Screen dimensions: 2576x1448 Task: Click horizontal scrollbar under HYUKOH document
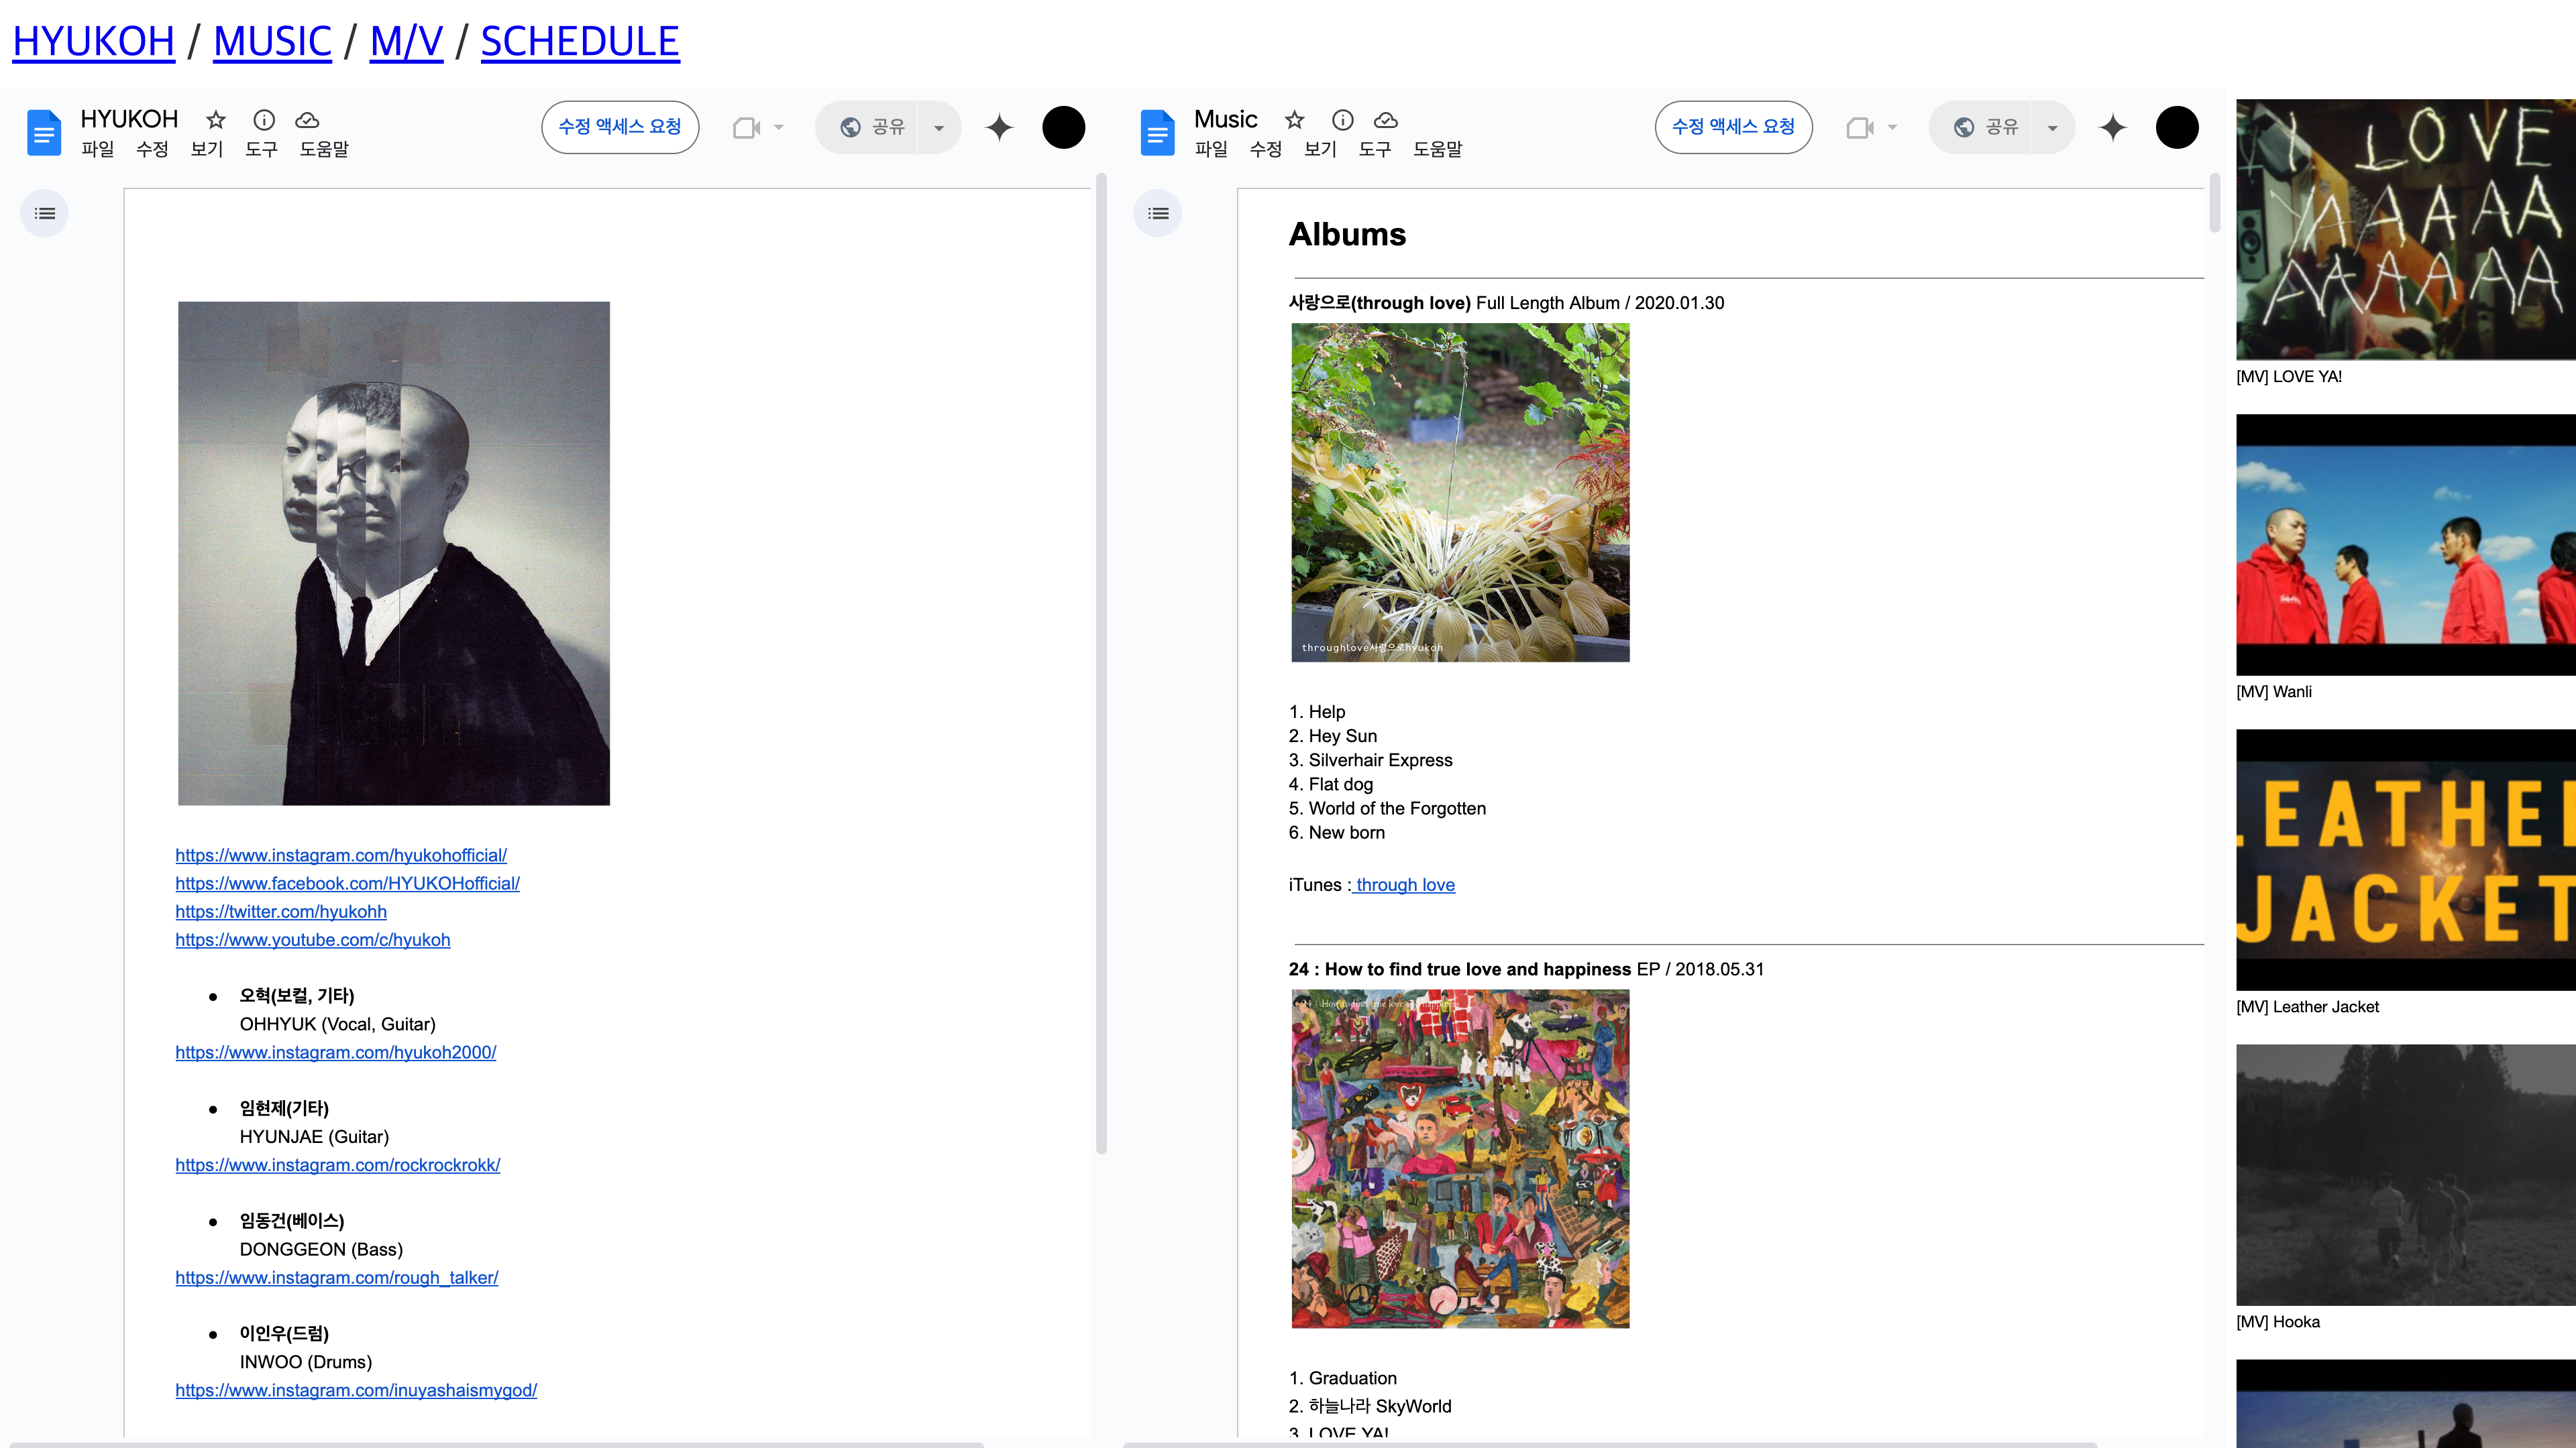497,1444
